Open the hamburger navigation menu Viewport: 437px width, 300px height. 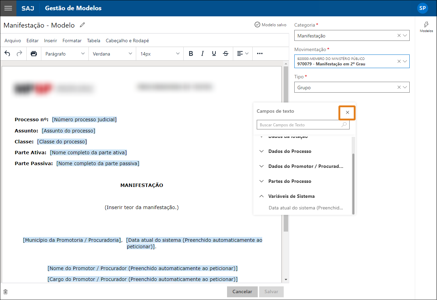point(8,8)
